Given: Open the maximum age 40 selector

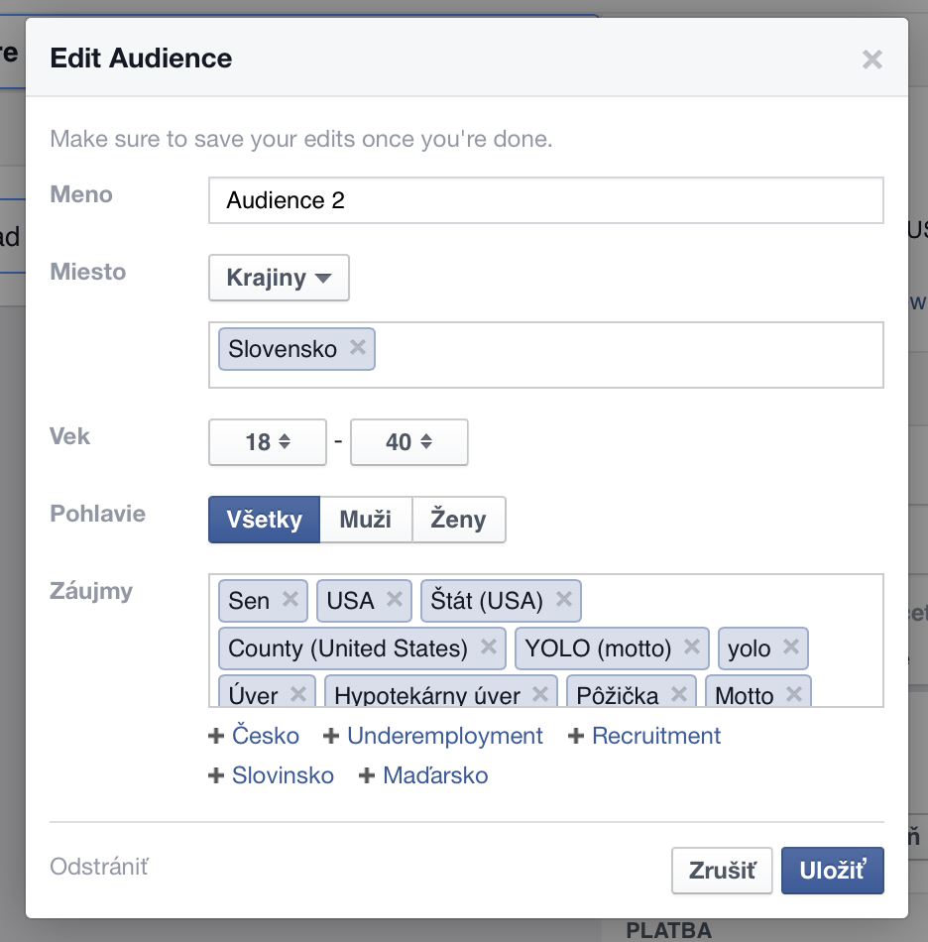Looking at the screenshot, I should point(408,442).
